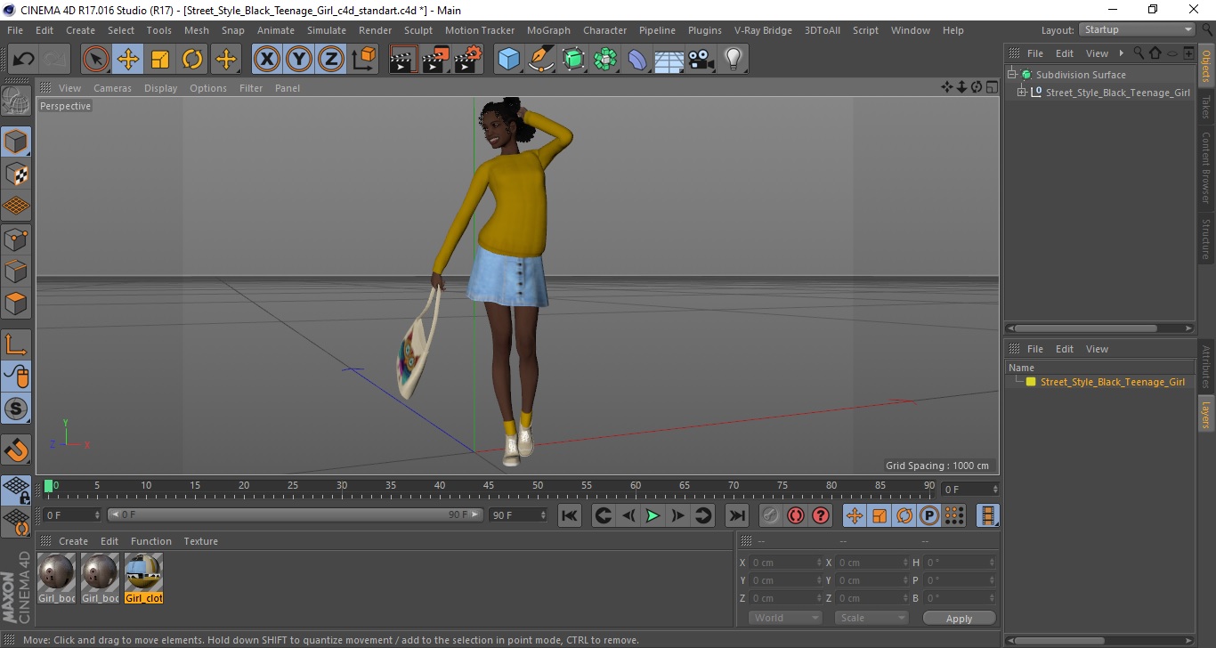Open the Array/MoGraph green icon
The image size is (1216, 648).
click(x=605, y=60)
